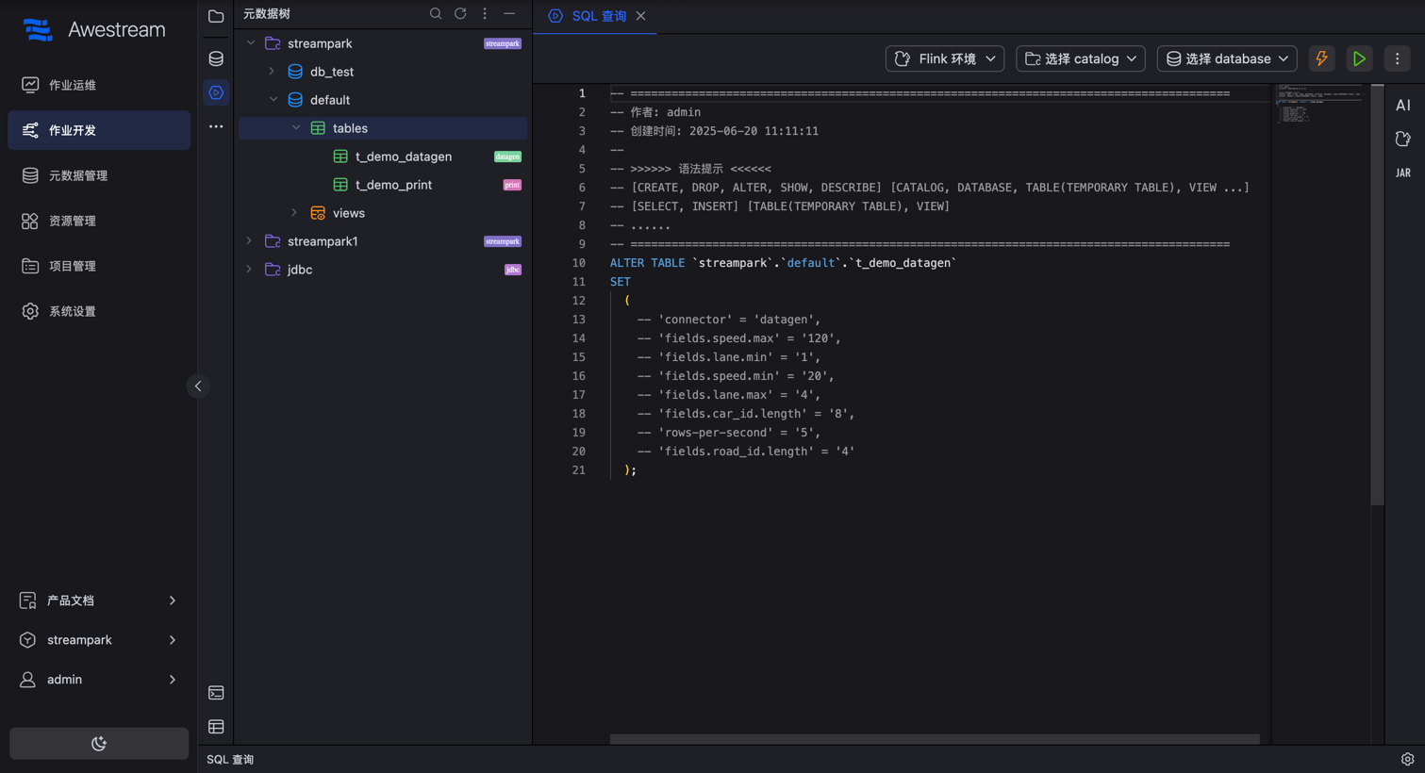Go to 元数据管理 in sidebar
This screenshot has height=773, width=1425.
[x=78, y=175]
